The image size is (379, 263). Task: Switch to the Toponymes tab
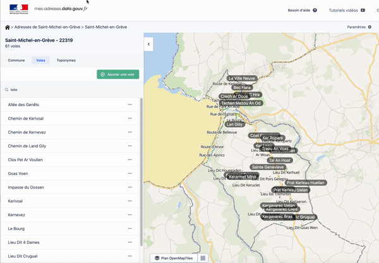click(66, 60)
